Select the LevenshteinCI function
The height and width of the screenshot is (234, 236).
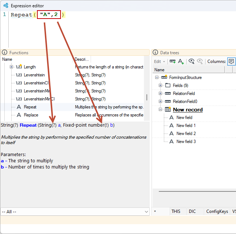pos(36,83)
